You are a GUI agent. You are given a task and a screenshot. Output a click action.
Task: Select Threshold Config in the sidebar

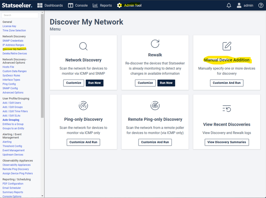click(12, 146)
